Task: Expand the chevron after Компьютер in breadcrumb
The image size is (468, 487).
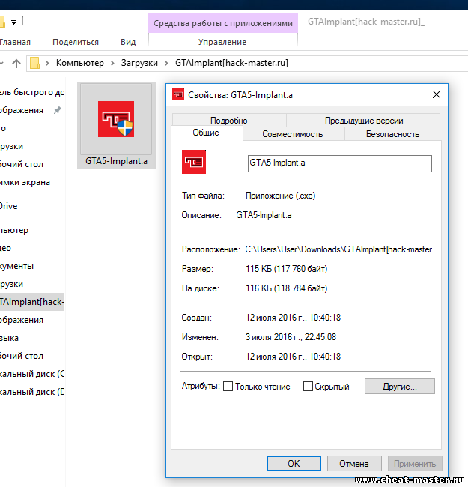Action: coord(112,63)
